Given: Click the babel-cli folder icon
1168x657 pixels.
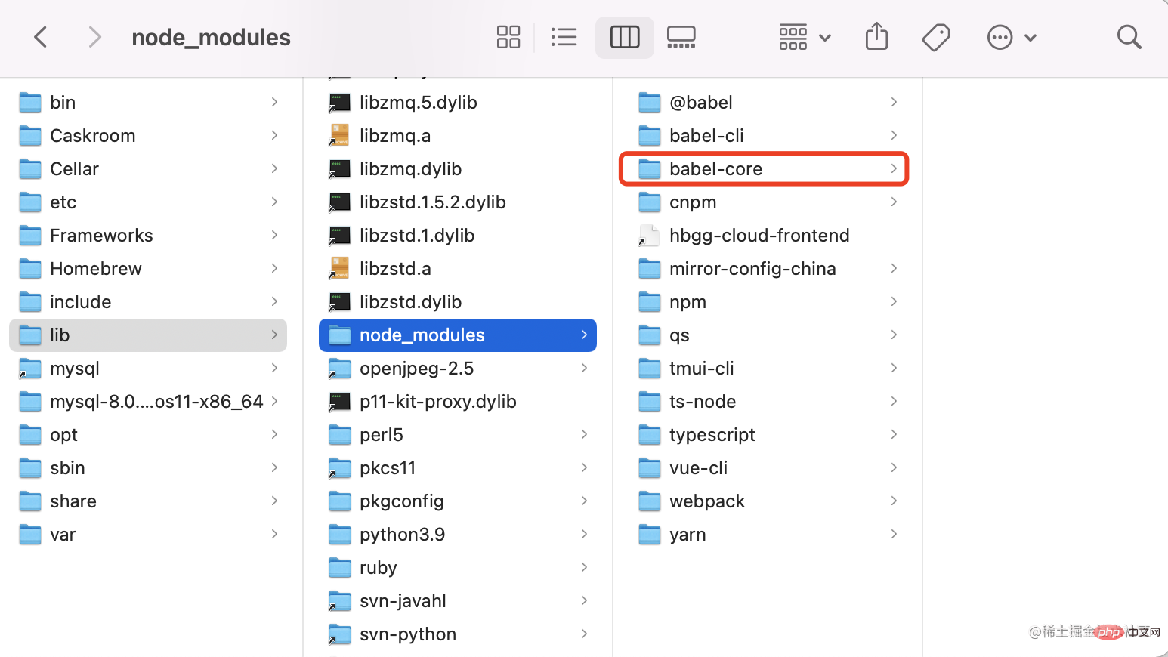Looking at the screenshot, I should coord(650,136).
